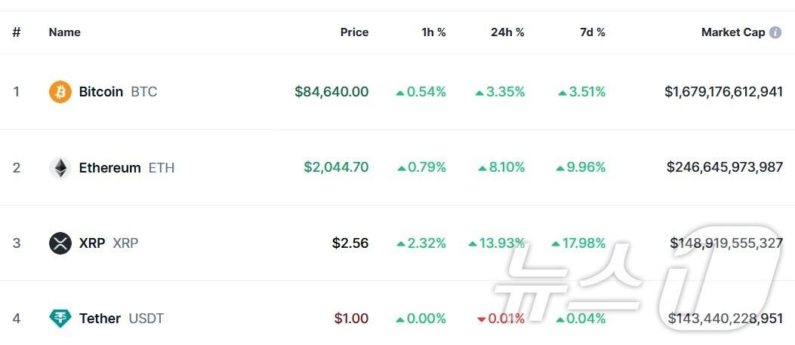795x345 pixels.
Task: Click the Ethereum diamond logo icon
Action: point(60,168)
